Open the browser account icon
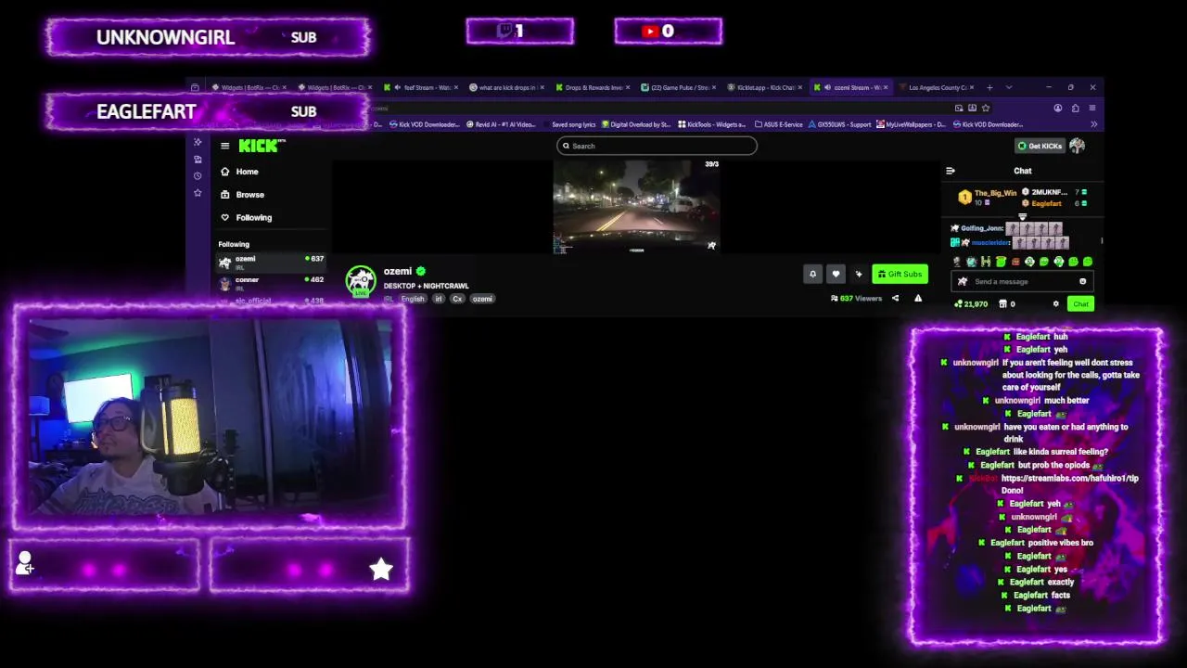This screenshot has width=1187, height=668. point(1058,108)
